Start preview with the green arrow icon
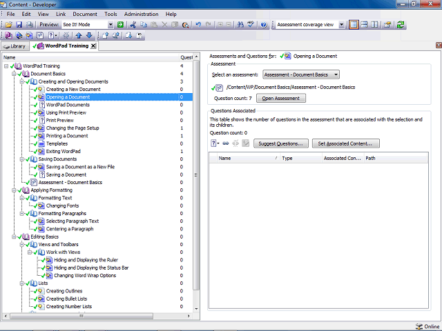This screenshot has width=442, height=331. [x=120, y=25]
